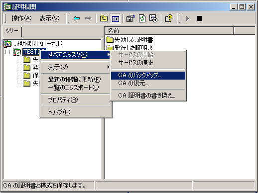Click the Stop service square icon
This screenshot has width=258, height=193.
pyautogui.click(x=199, y=18)
